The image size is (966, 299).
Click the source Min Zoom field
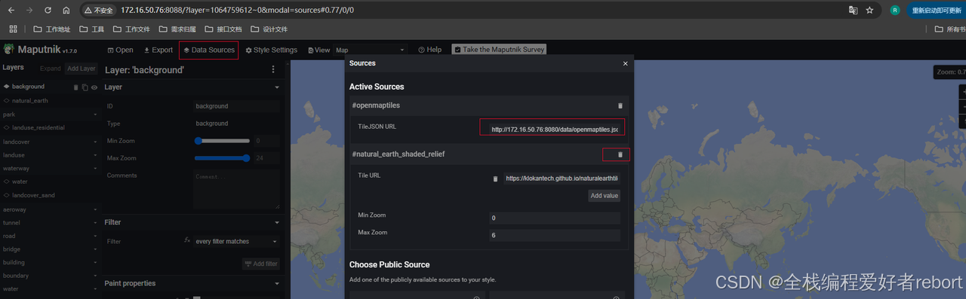tap(555, 218)
